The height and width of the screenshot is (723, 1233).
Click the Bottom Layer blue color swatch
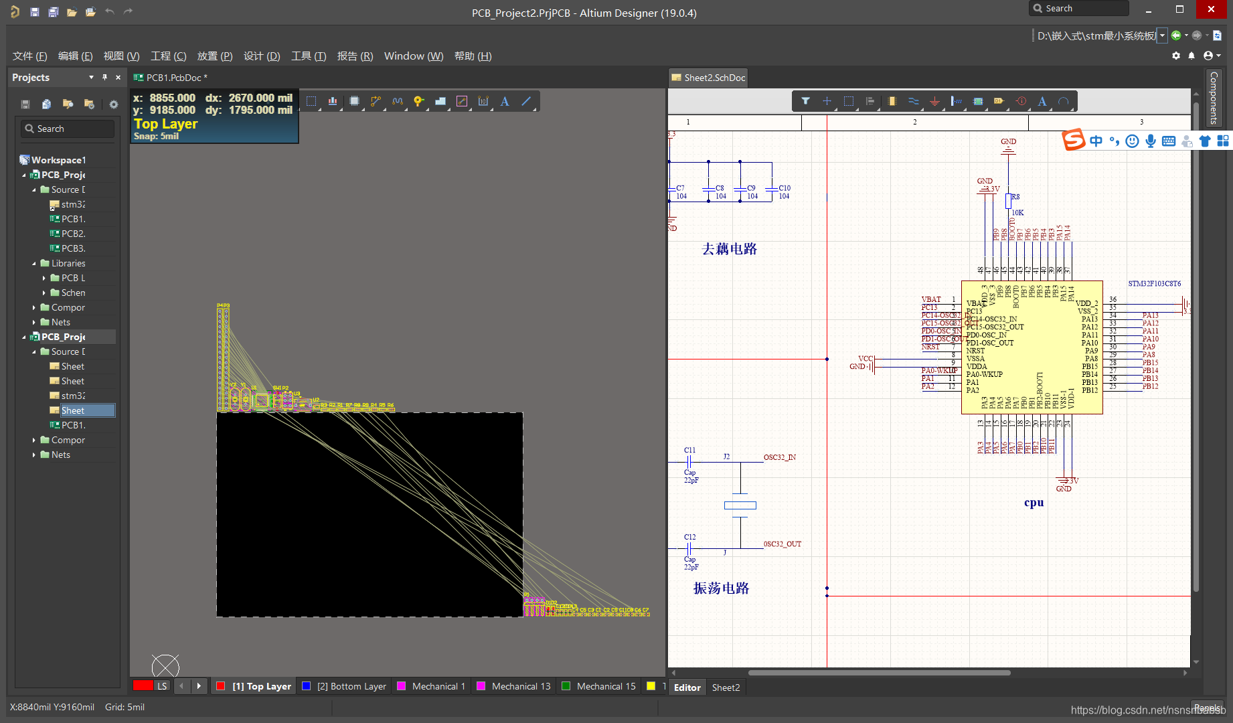(306, 686)
